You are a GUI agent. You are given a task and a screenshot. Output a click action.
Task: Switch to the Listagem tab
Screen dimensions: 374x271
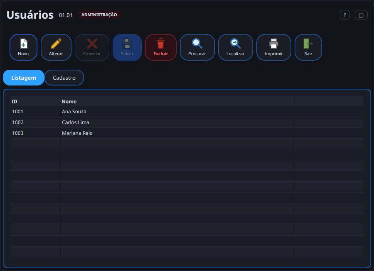click(x=24, y=78)
